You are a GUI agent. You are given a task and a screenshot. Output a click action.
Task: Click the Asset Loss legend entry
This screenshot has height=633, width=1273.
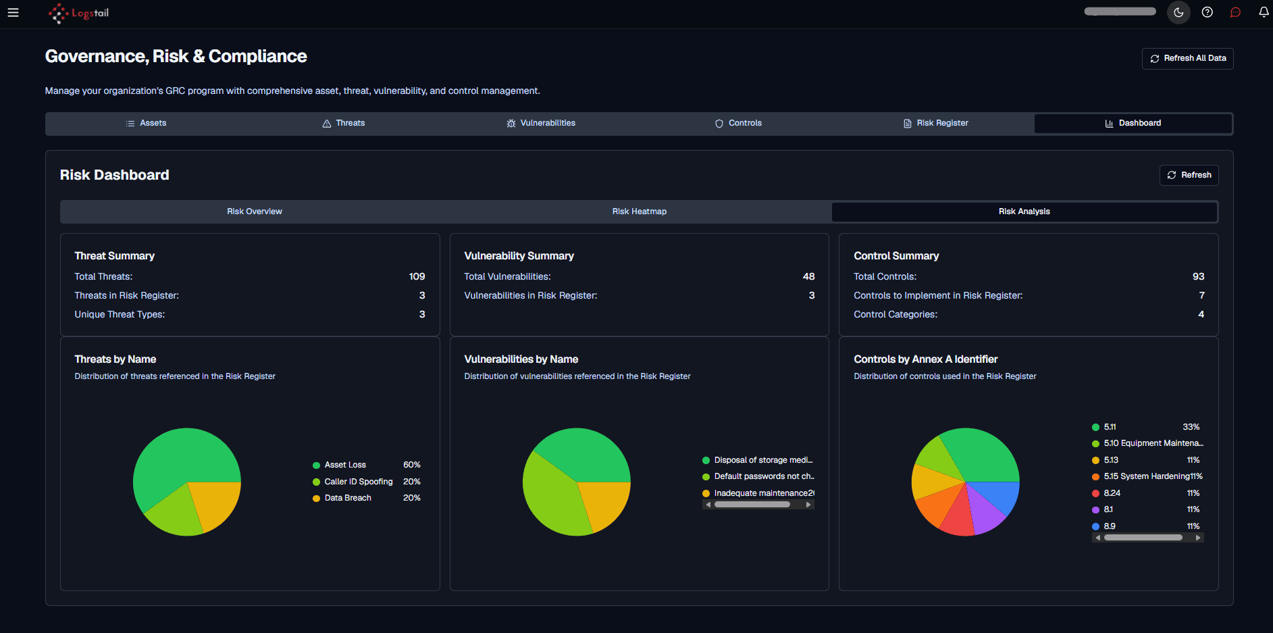(367, 465)
